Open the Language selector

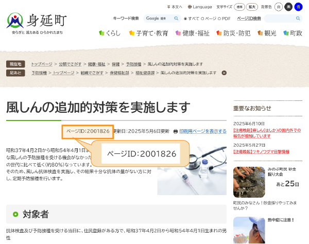(x=200, y=7)
